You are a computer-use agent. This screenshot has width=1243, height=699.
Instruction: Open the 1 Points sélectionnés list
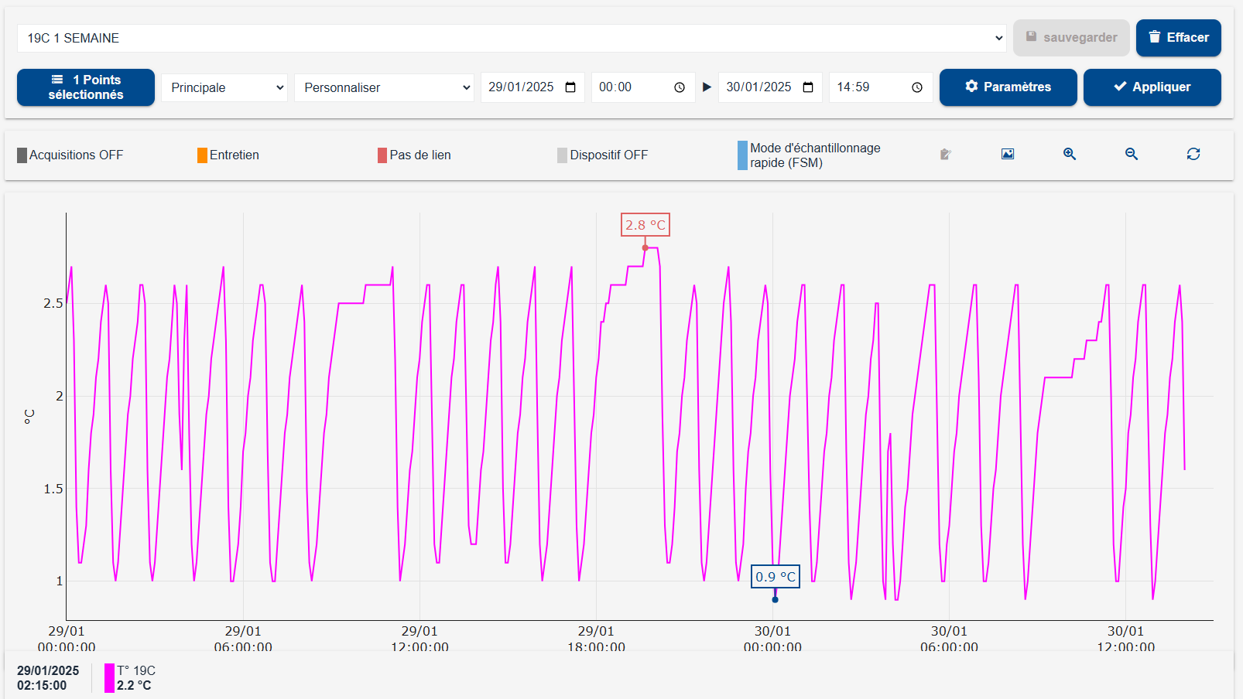(x=86, y=87)
